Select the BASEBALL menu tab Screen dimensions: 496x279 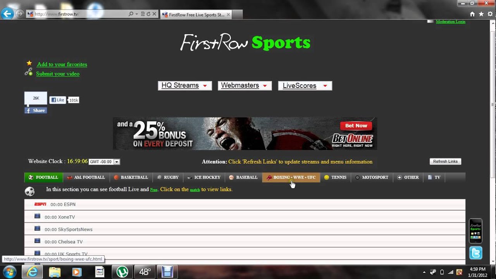[x=243, y=177]
